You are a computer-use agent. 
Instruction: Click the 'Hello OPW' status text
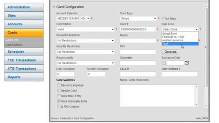tap(202, 119)
